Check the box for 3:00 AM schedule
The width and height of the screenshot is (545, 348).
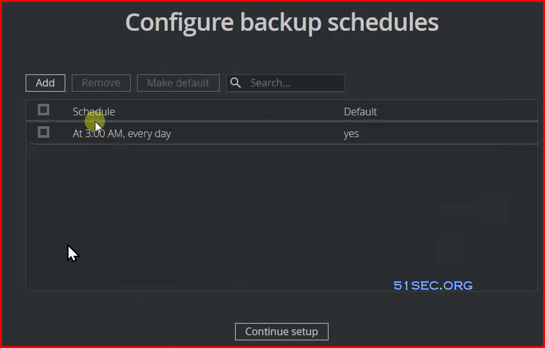44,132
